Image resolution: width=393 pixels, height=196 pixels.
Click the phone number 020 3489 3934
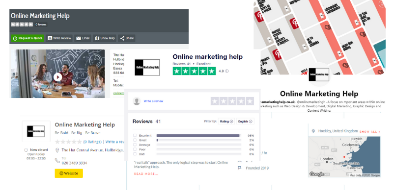[75, 163]
